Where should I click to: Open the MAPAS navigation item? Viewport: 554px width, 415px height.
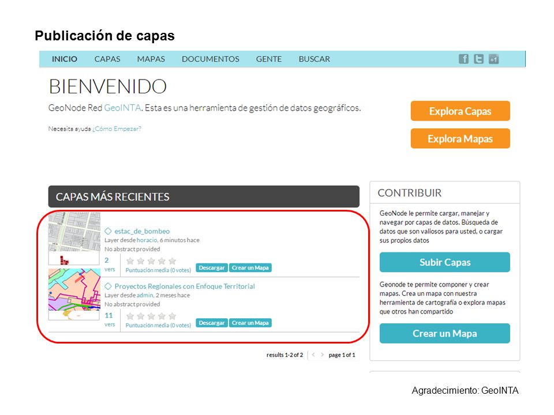tap(151, 59)
